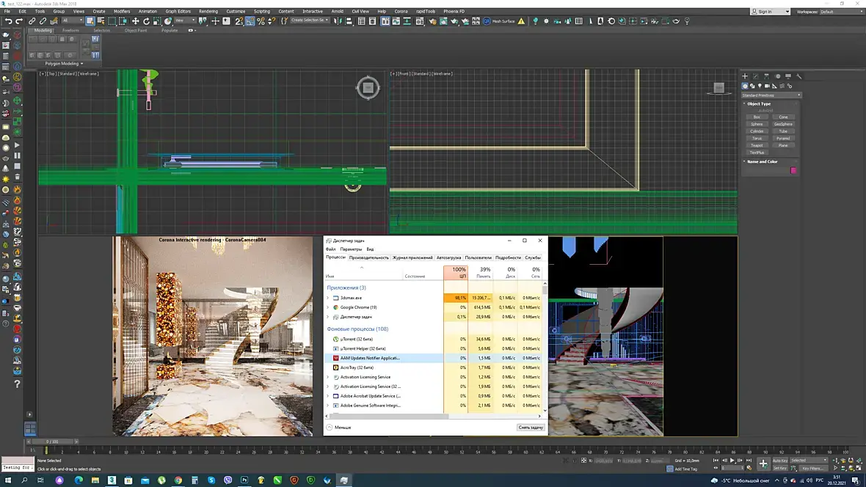Collapse the Object Type rollout
This screenshot has height=487, width=866.
759,103
